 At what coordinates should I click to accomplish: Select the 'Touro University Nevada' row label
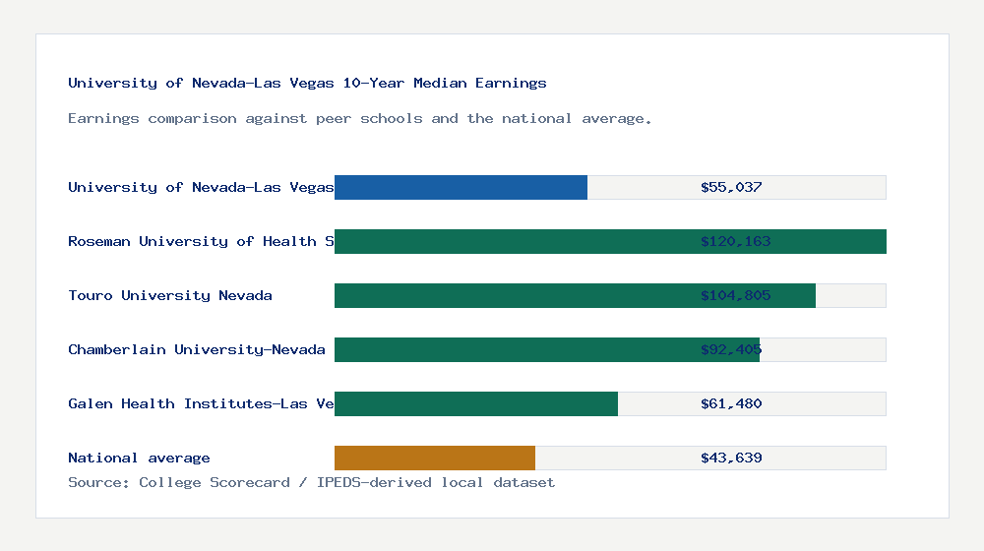170,295
